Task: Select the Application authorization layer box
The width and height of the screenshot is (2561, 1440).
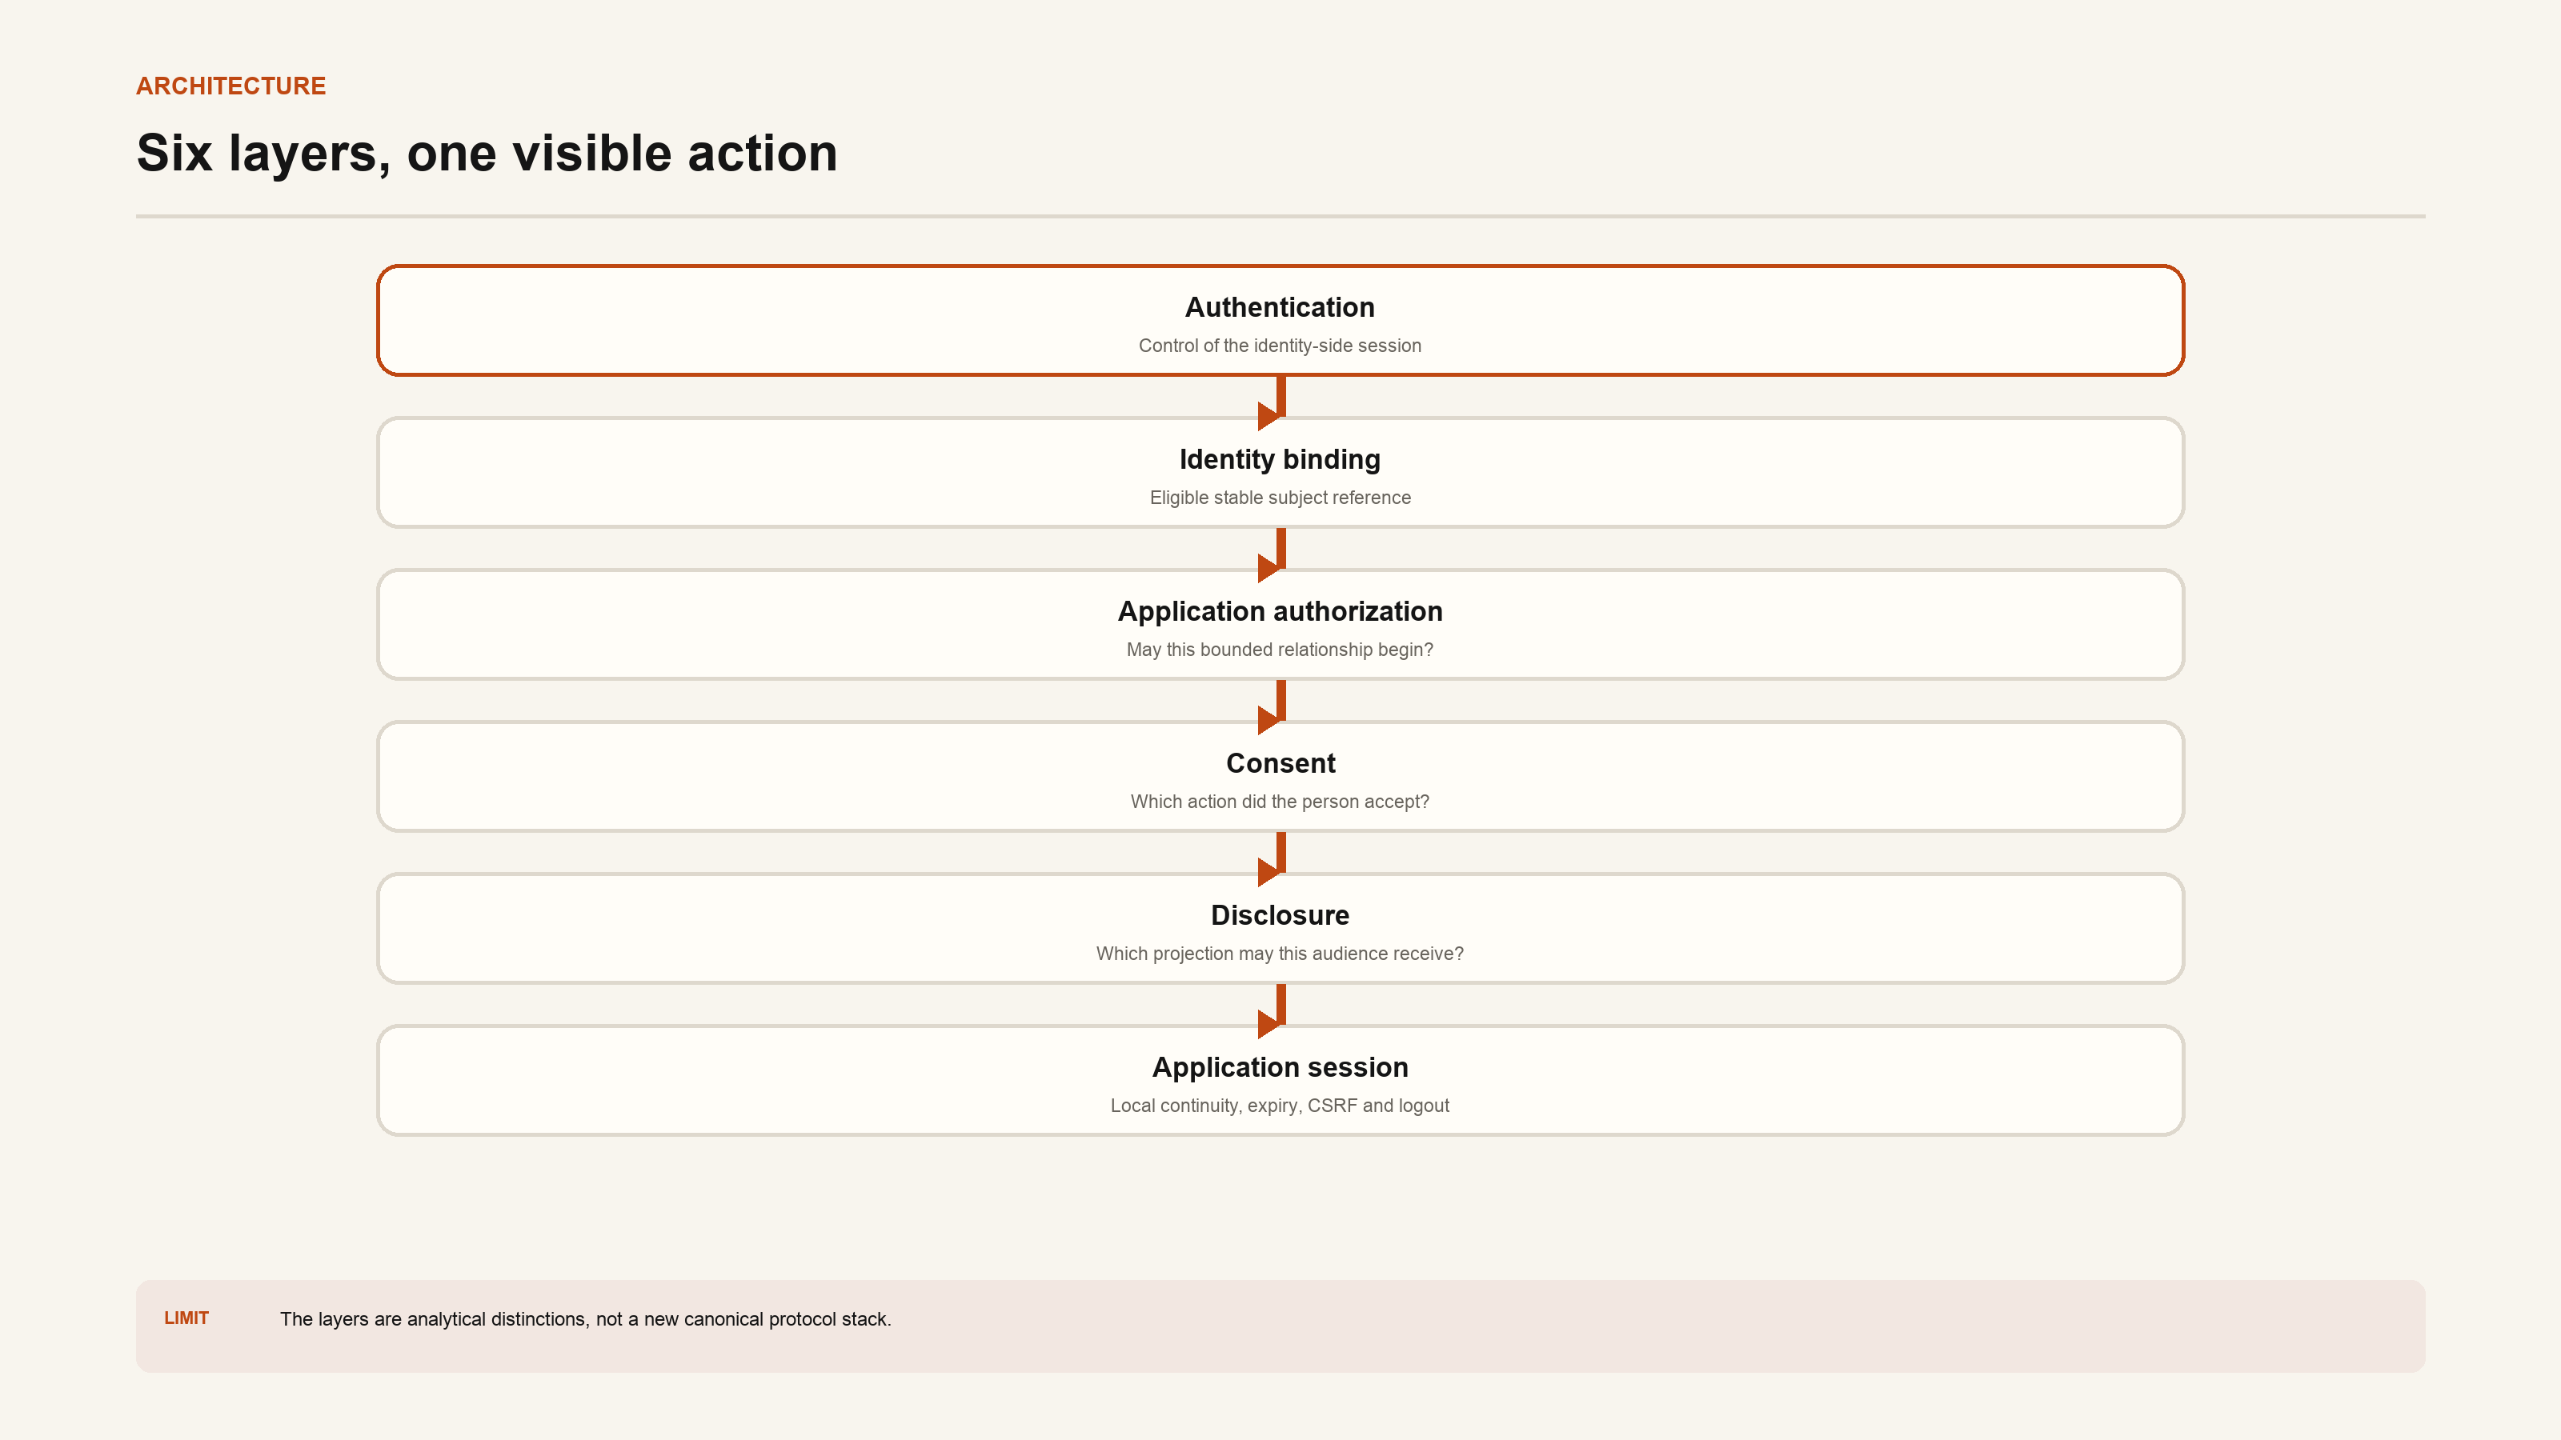Action: click(1280, 624)
